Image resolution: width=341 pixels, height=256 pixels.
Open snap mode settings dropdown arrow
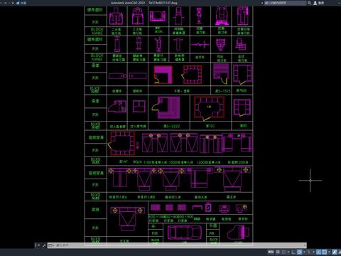point(288,252)
